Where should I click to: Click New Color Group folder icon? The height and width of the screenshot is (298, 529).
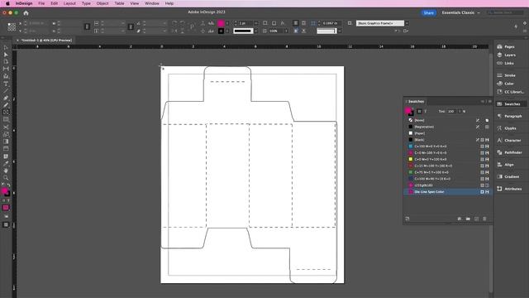click(x=468, y=219)
